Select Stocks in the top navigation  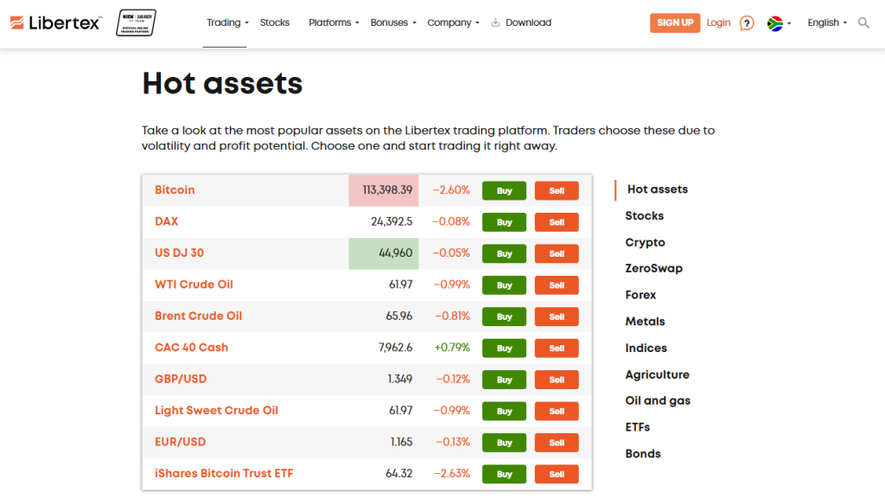pyautogui.click(x=275, y=22)
